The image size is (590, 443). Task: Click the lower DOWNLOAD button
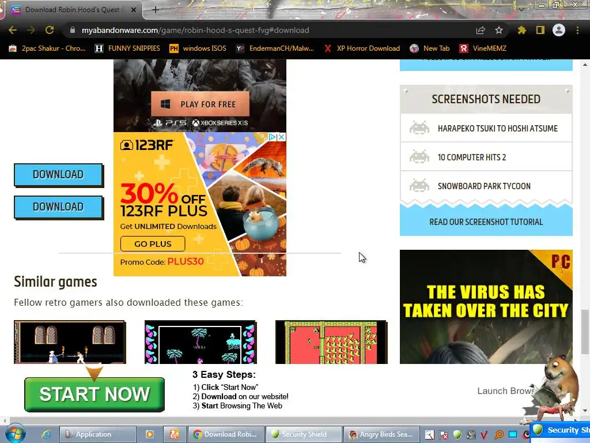[x=58, y=207]
